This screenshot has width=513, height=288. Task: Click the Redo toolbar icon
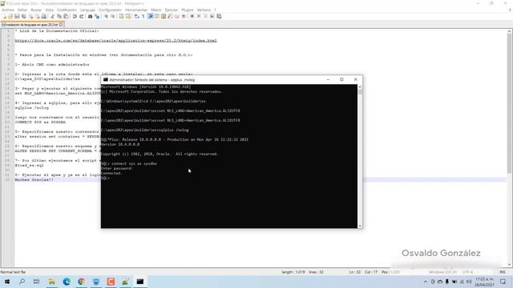tap(82, 16)
